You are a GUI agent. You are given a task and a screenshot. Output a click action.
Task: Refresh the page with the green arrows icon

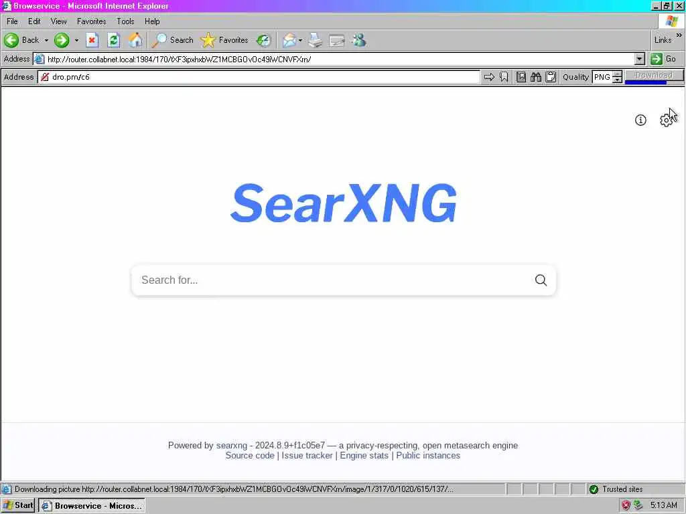[114, 40]
